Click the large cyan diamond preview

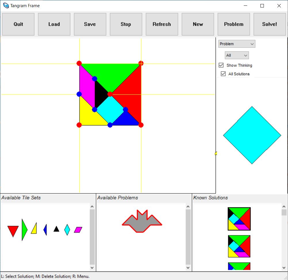[x=252, y=135]
